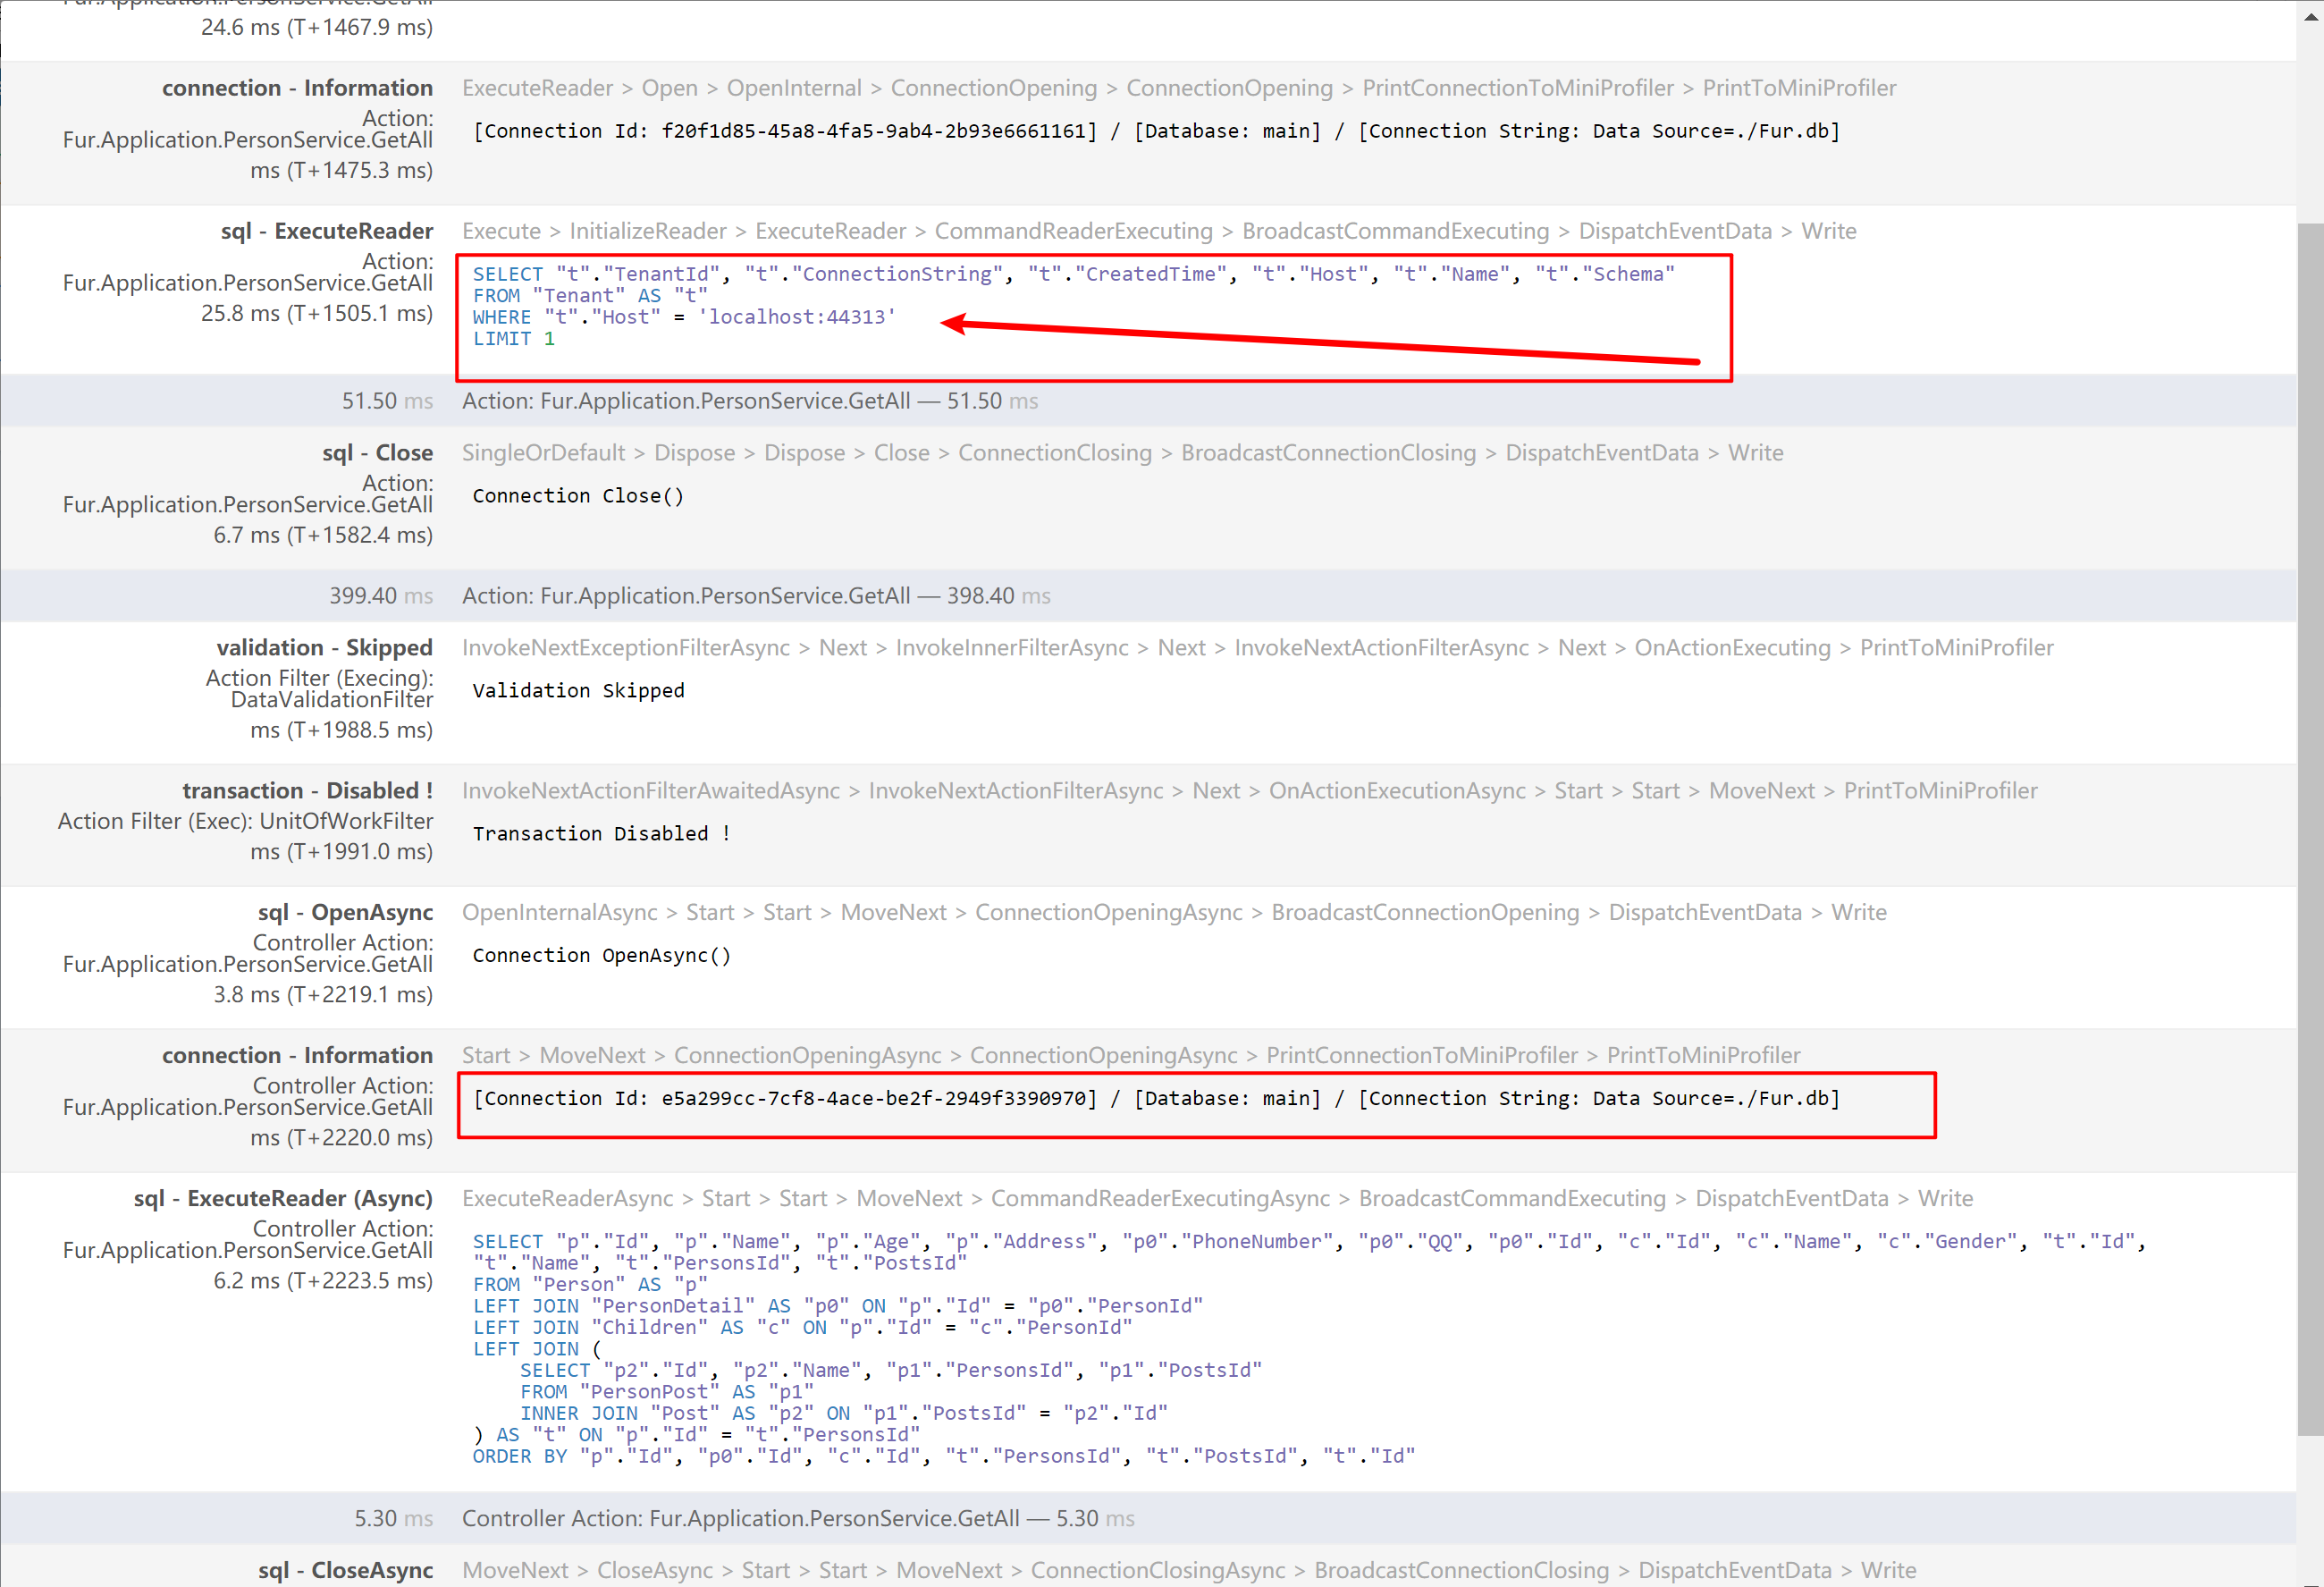Click the 'sql - OpenAsync' heading
2324x1587 pixels.
[345, 913]
